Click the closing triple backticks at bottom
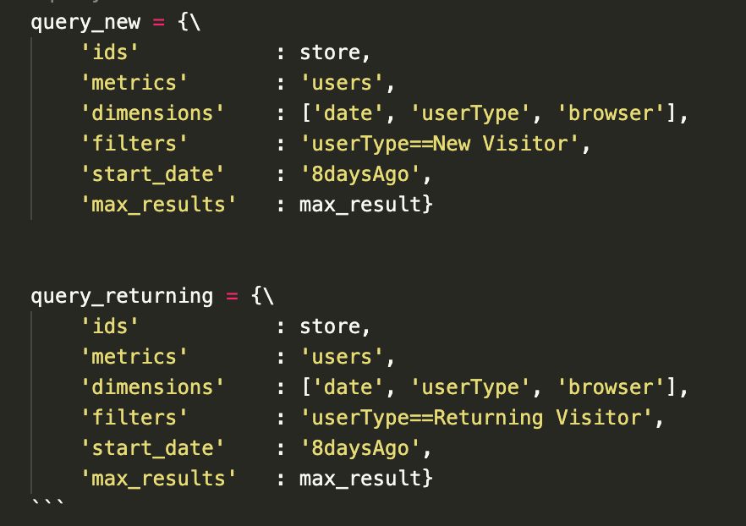 (46, 504)
